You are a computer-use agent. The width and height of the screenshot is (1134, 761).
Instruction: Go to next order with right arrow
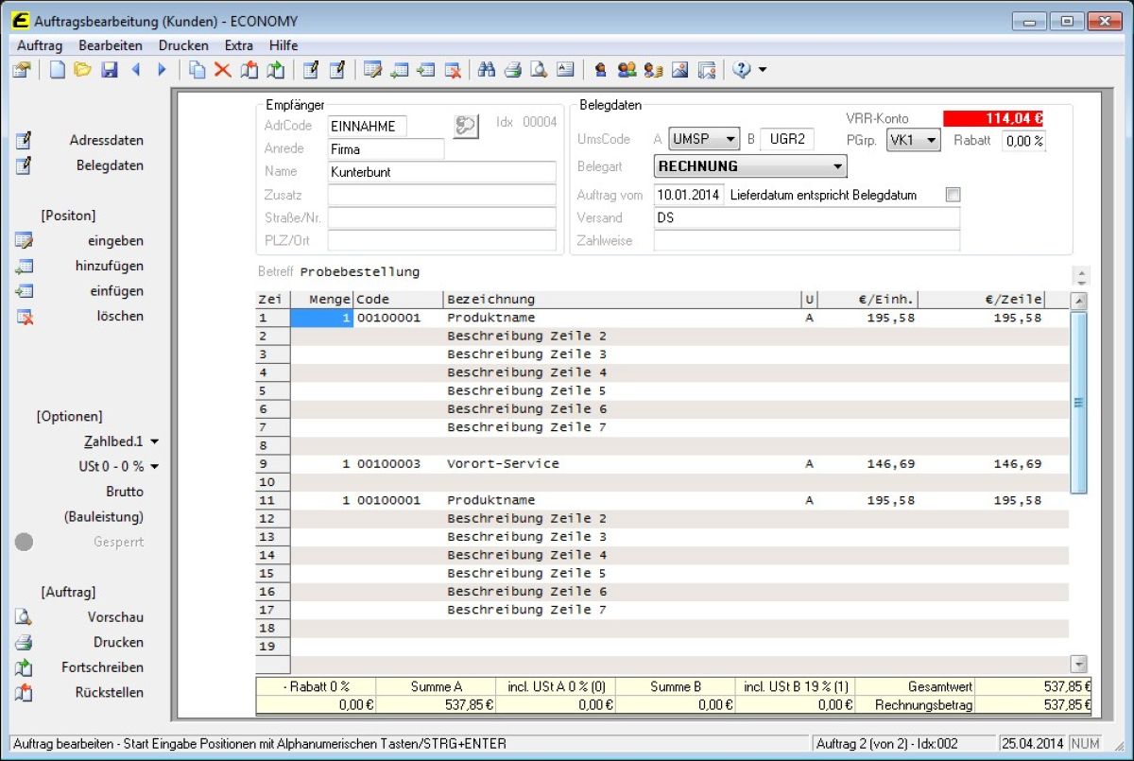(162, 70)
